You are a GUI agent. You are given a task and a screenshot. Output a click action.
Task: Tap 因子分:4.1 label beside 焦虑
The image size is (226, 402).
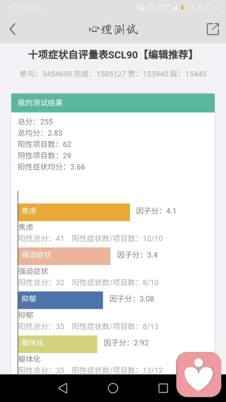(x=156, y=211)
